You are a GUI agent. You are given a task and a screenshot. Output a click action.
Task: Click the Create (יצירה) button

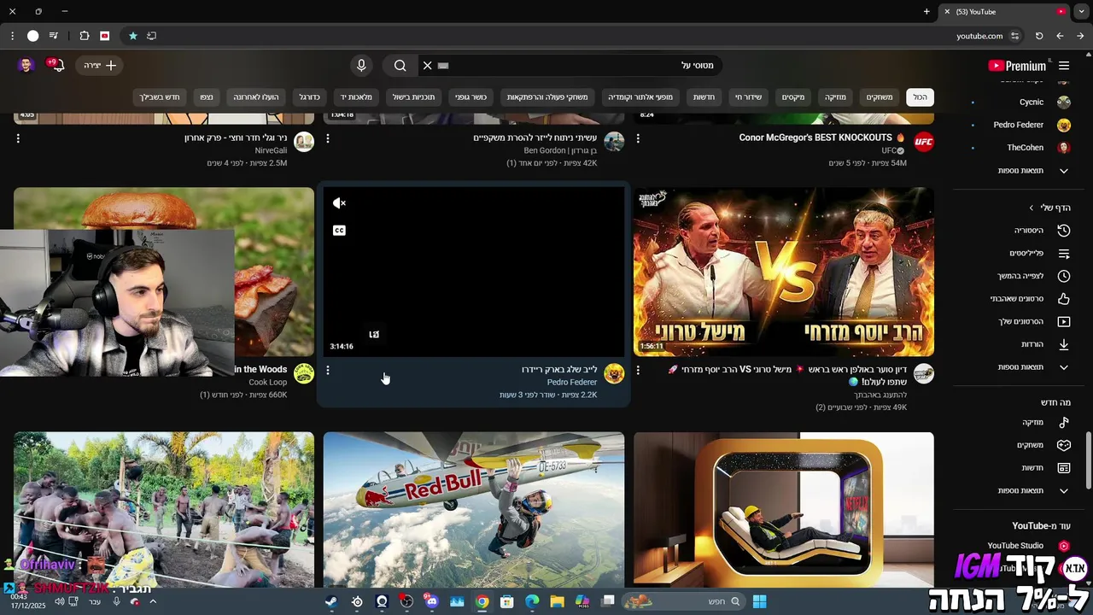[100, 66]
